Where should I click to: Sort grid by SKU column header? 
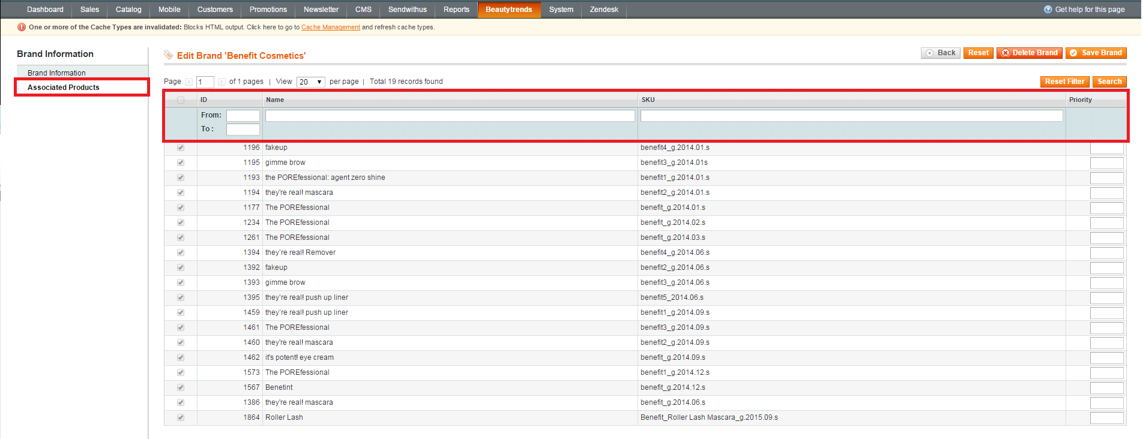648,100
